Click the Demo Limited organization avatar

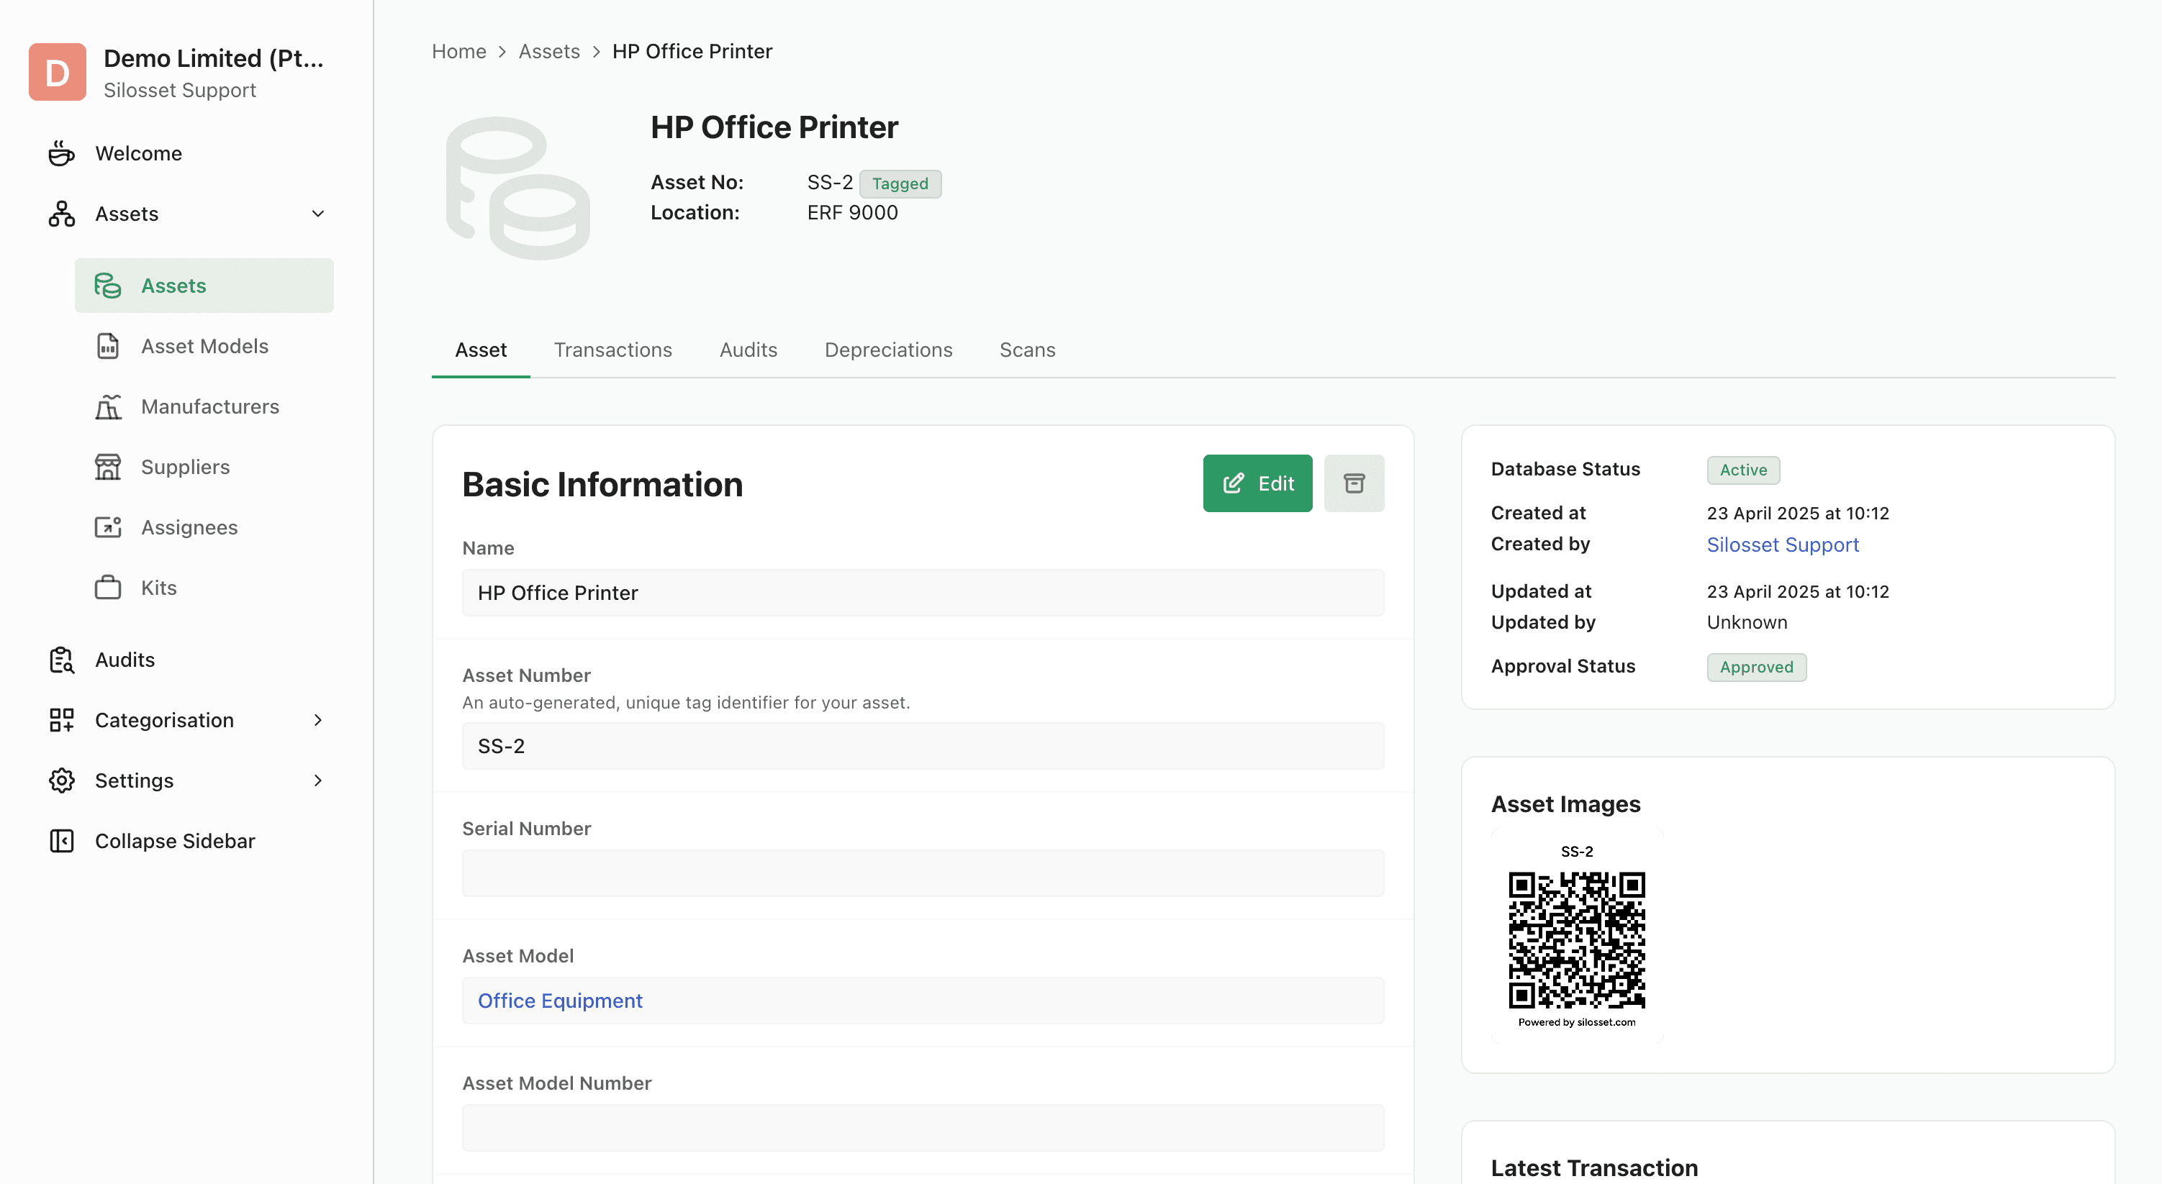coord(57,72)
